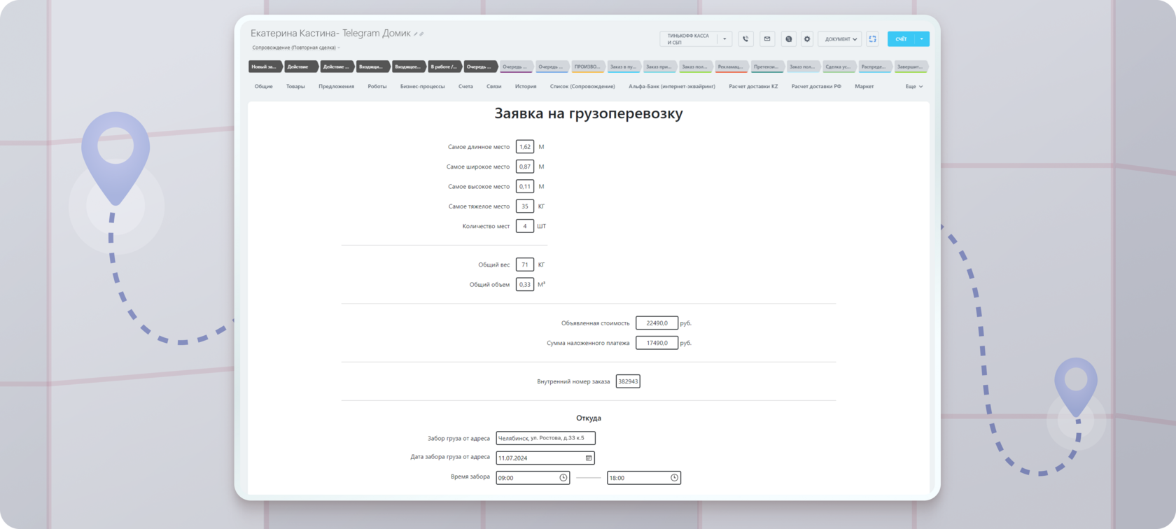The image size is (1176, 529).
Task: Click the Общий вес field
Action: pos(525,264)
